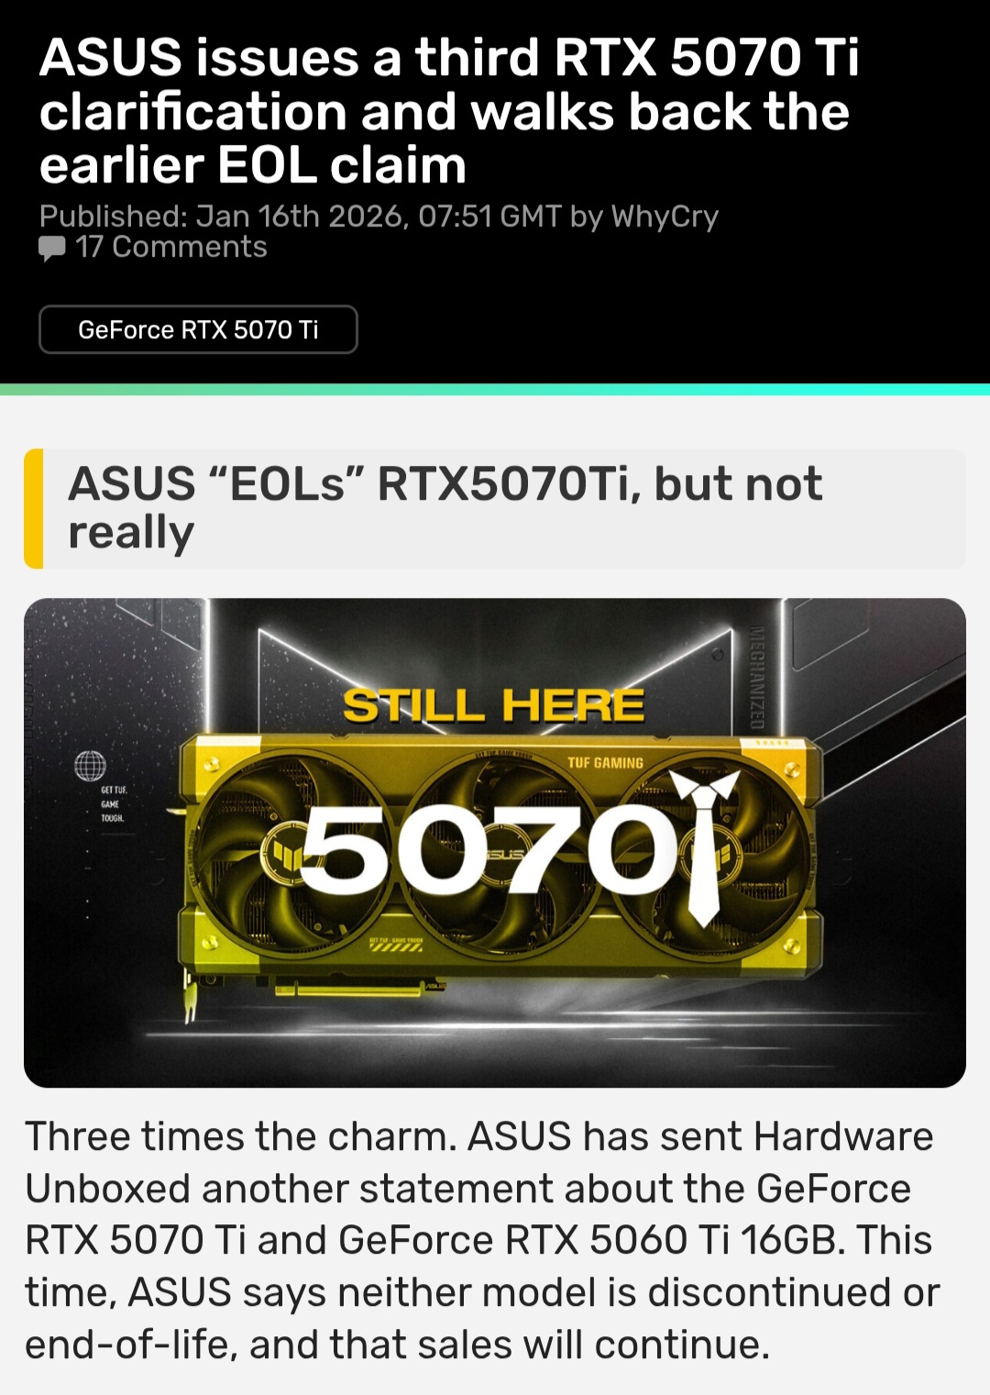This screenshot has width=990, height=1395.
Task: Click the GET TUF GAME TOUGH slogan text
Action: [x=114, y=803]
